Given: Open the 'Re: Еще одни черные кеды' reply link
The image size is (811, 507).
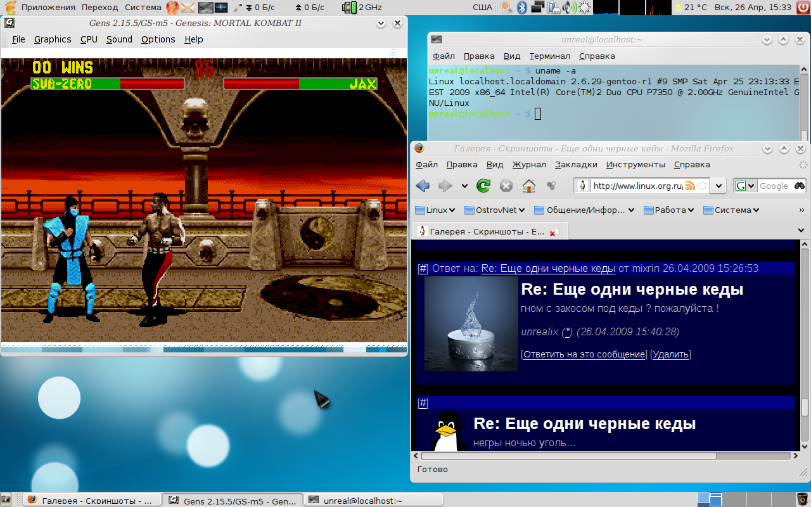Looking at the screenshot, I should tap(548, 269).
